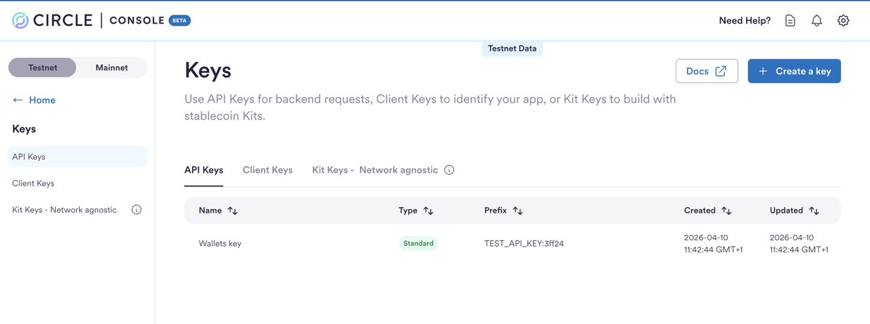Viewport: 870px width, 324px height.
Task: Switch environment to Testnet
Action: click(42, 67)
